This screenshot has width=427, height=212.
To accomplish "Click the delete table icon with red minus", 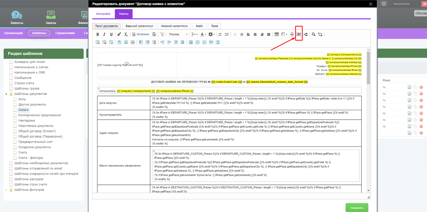I will pos(104,42).
